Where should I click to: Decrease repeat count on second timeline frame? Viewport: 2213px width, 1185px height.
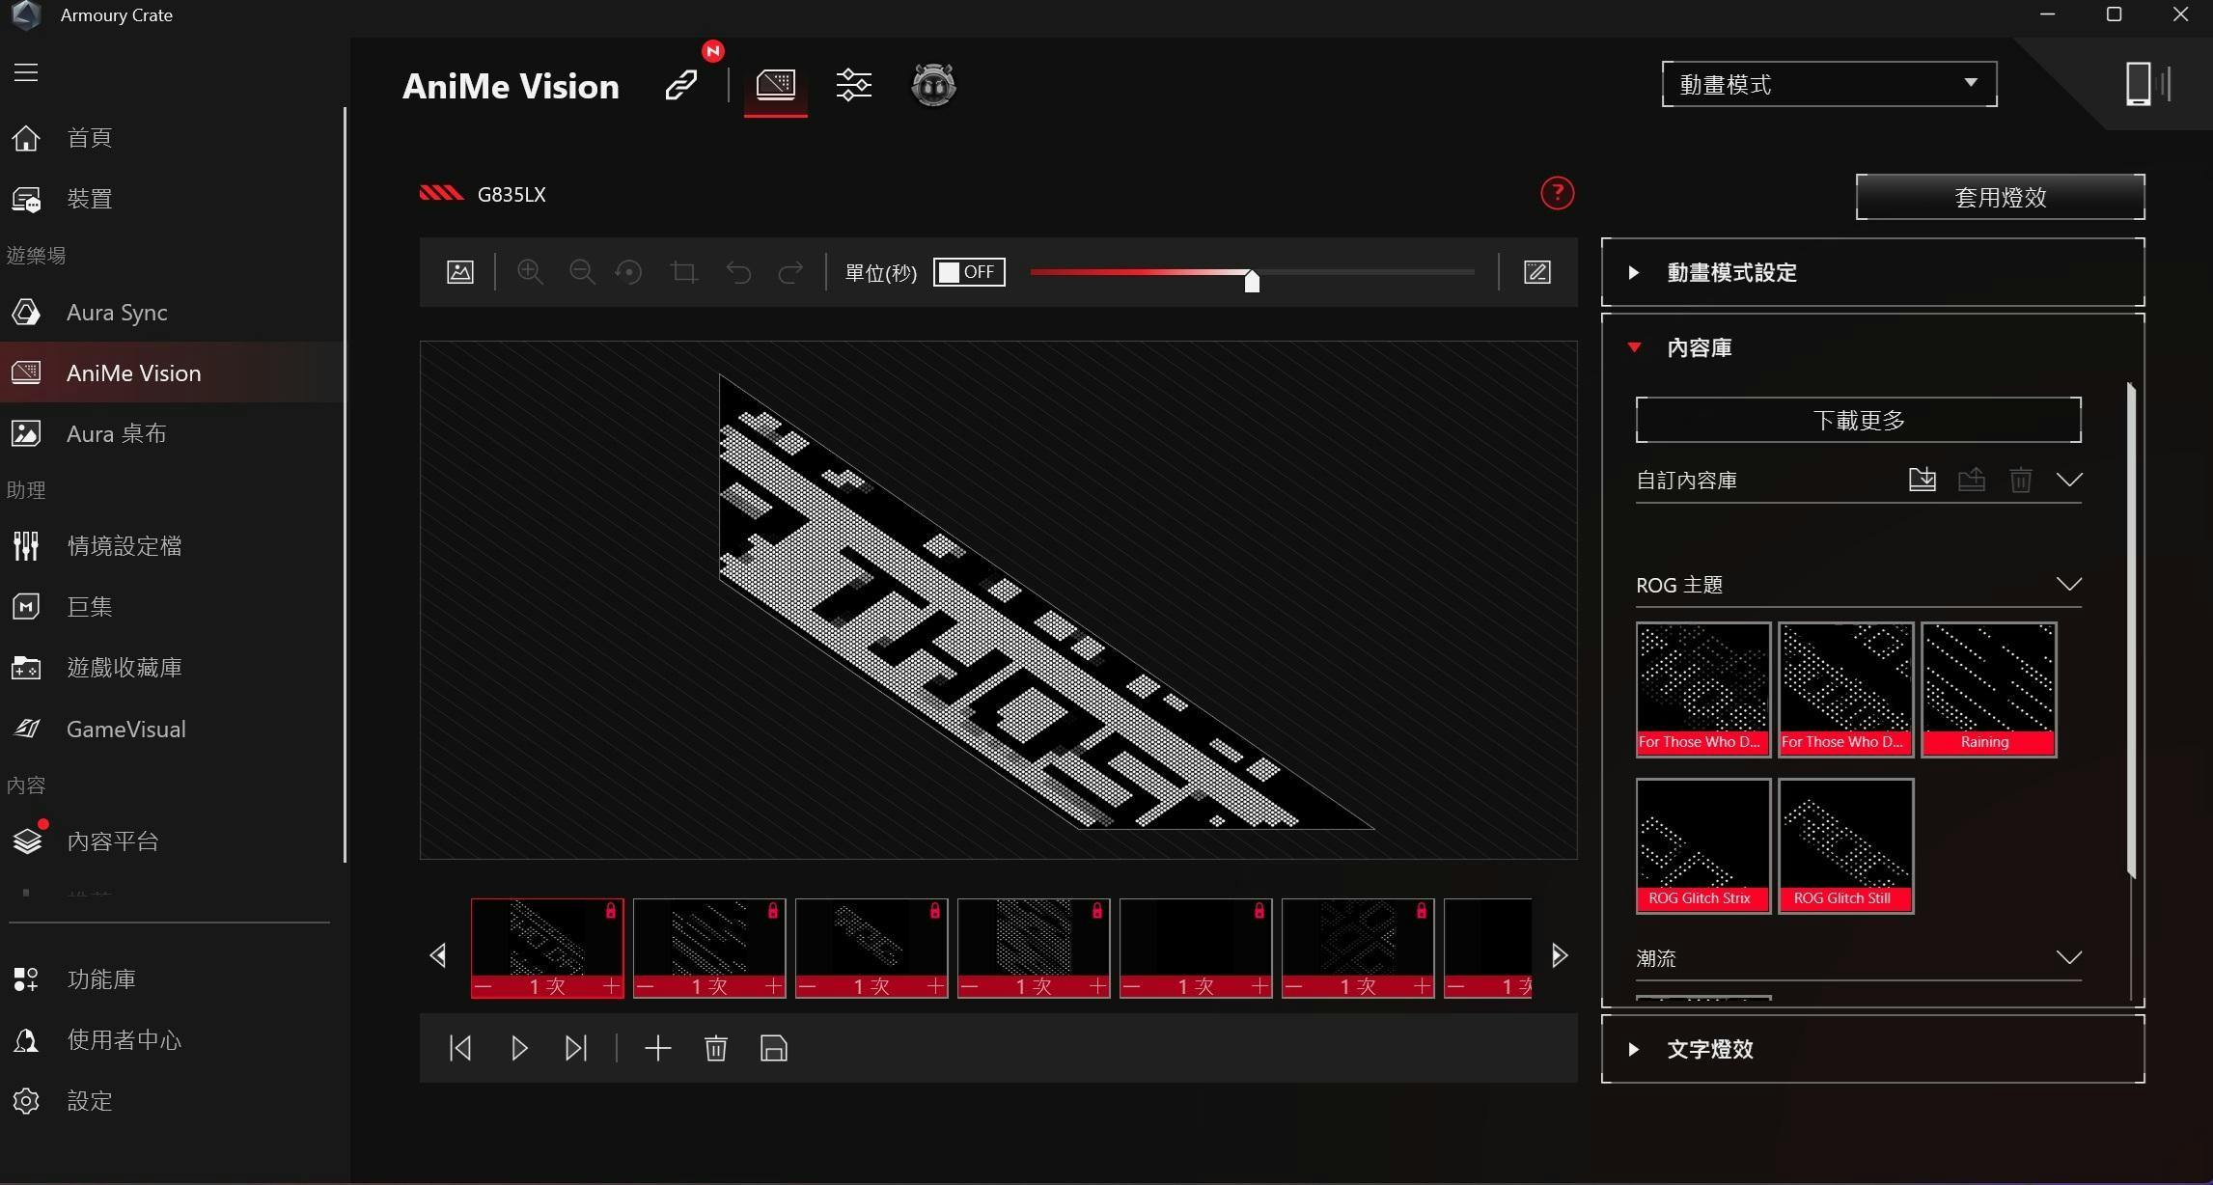click(x=646, y=986)
